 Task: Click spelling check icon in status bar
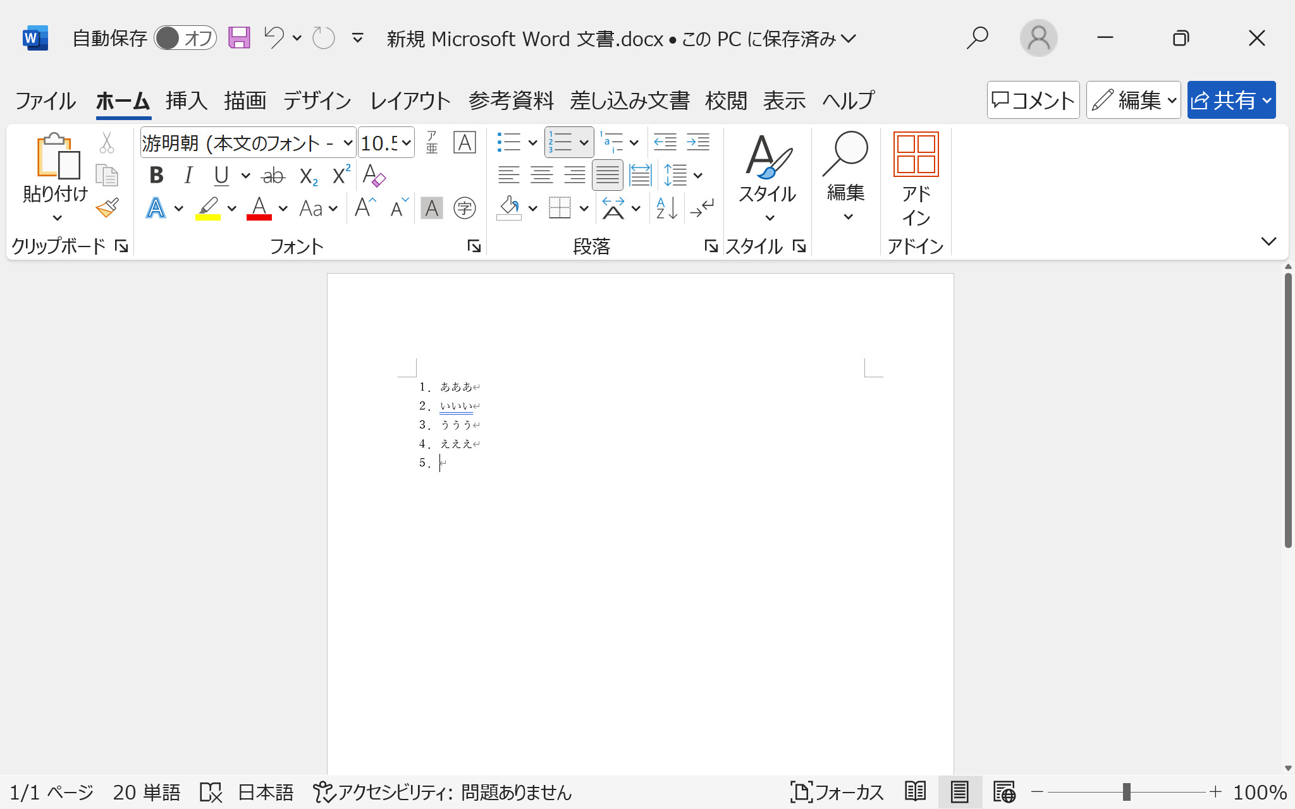211,792
